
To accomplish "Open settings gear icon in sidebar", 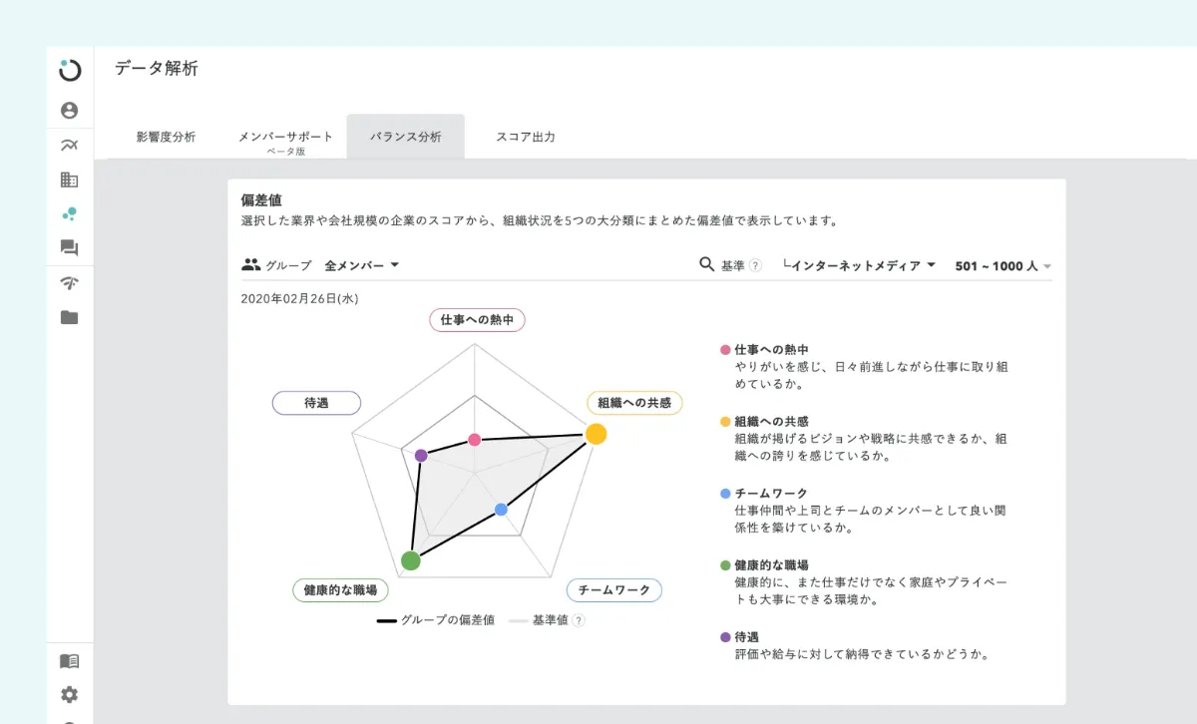I will coord(69,695).
